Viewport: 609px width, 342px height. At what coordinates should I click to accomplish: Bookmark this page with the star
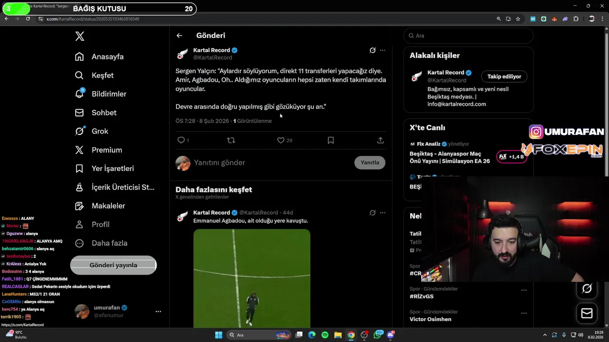pyautogui.click(x=518, y=19)
